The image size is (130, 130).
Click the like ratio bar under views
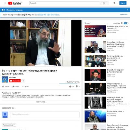(69, 84)
